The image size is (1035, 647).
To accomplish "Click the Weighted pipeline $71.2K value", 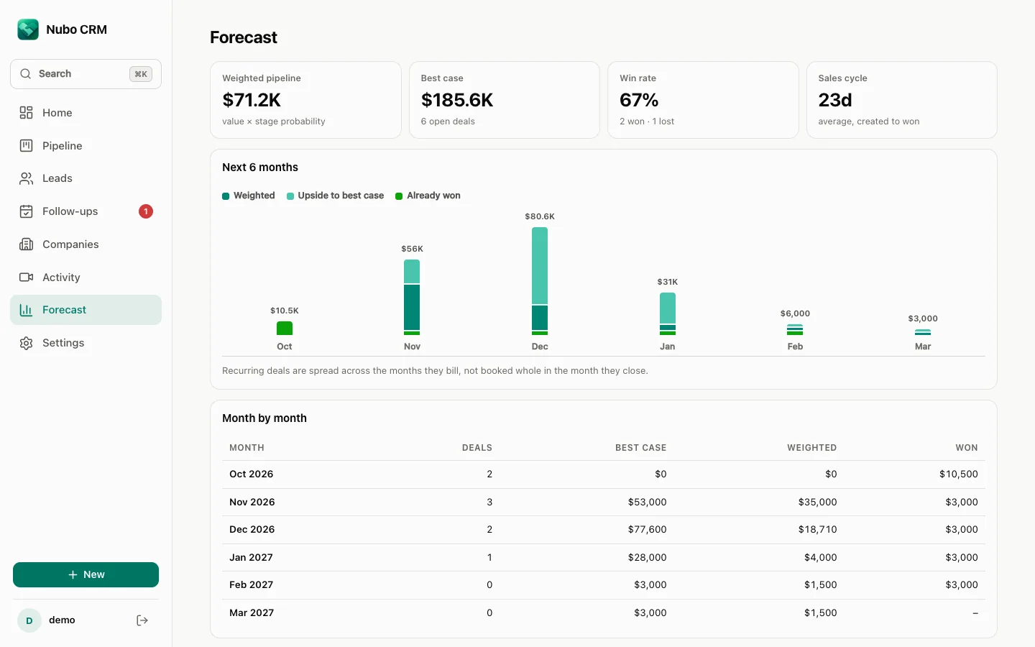I will pos(252,100).
